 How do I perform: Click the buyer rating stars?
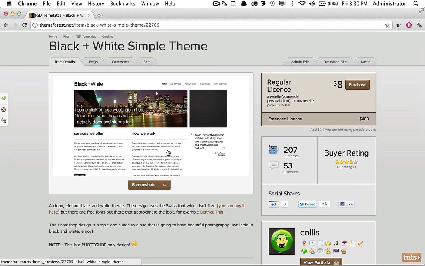[x=346, y=162]
